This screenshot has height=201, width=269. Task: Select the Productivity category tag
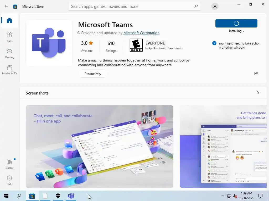point(93,74)
